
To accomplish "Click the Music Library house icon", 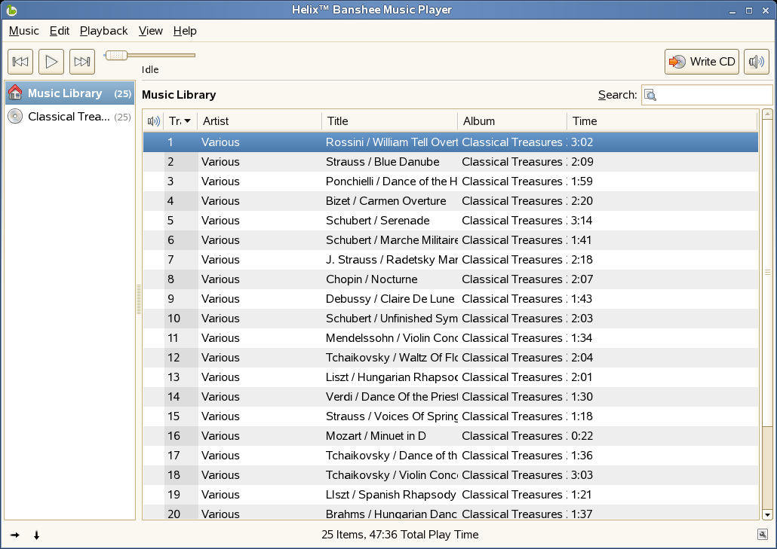I will (x=15, y=93).
